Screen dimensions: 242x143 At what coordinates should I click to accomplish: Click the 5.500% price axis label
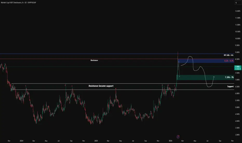click(x=238, y=100)
